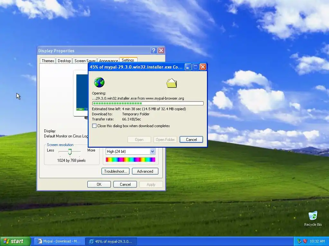Click the Temporary Folder download location text
Viewport: 329px width, 246px height.
point(136,114)
